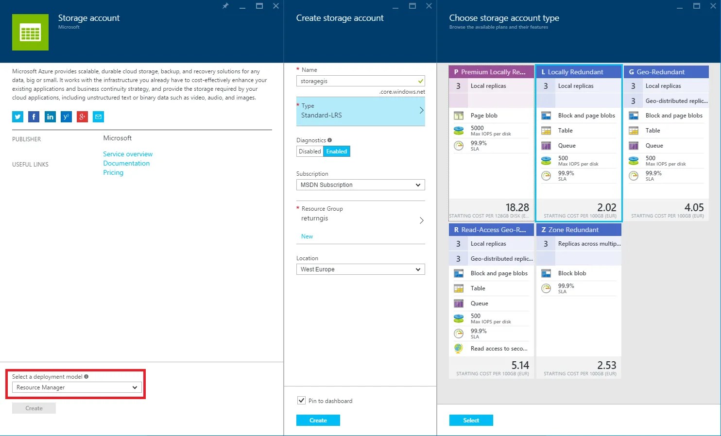Screen dimensions: 721x436
Task: Minimize the Storage account blade
Action: [242, 7]
